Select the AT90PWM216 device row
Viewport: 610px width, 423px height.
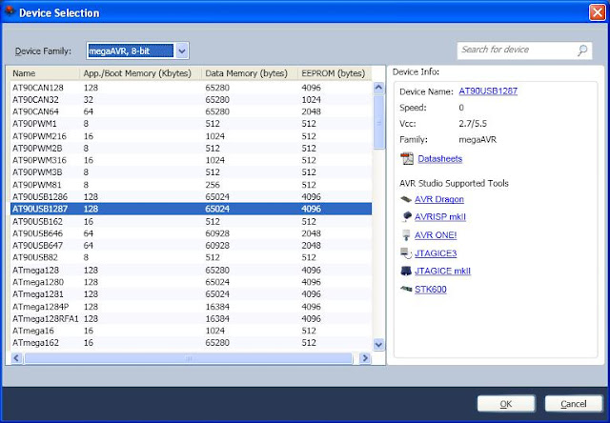[x=191, y=136]
